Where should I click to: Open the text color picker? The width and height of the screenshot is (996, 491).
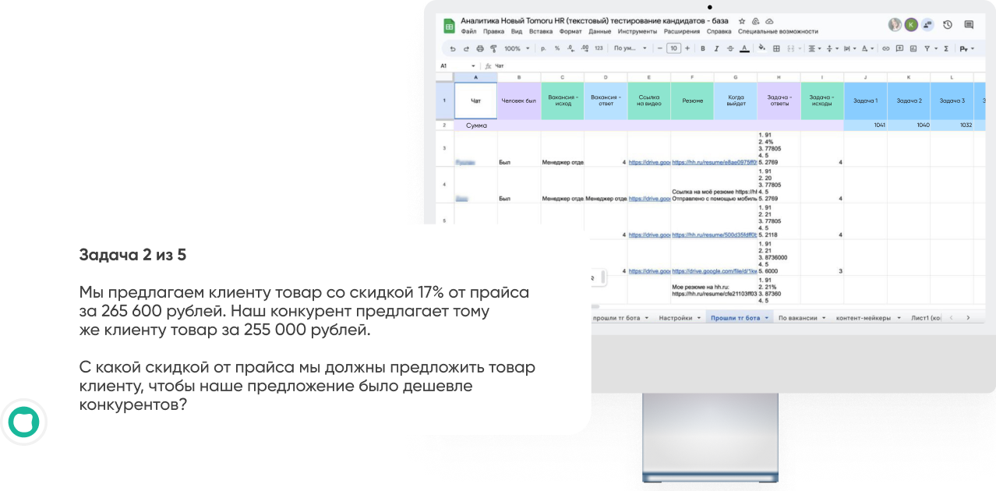pos(744,48)
